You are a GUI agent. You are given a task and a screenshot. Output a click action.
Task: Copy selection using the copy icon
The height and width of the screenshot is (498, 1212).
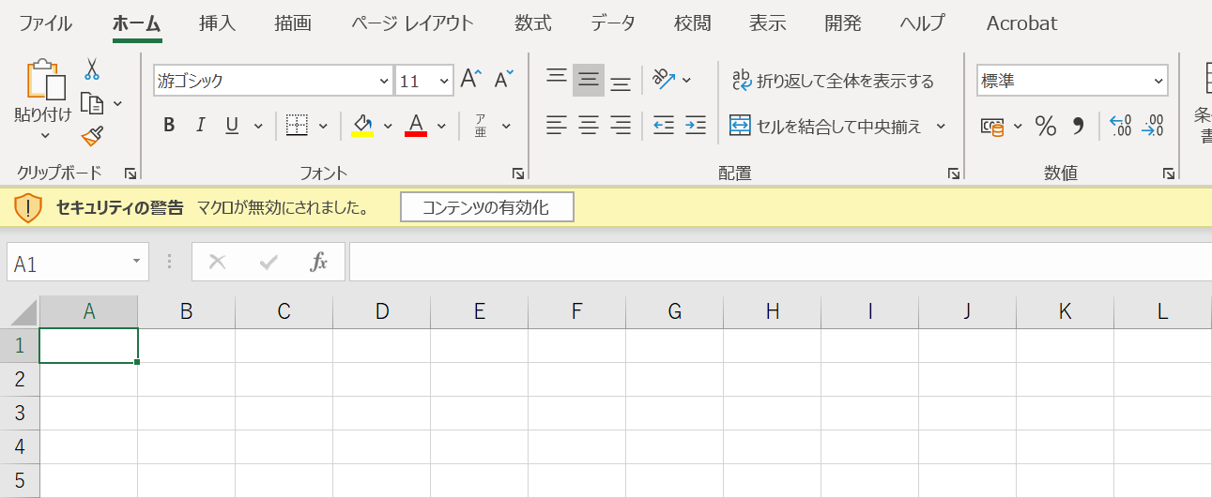coord(92,102)
